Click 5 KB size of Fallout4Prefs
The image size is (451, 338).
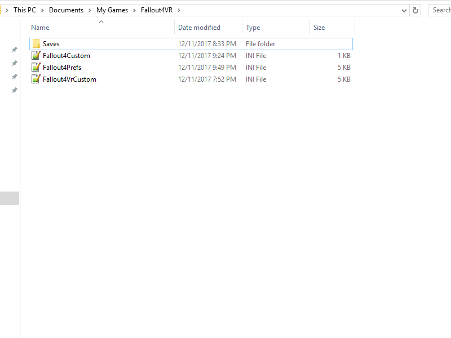(344, 67)
